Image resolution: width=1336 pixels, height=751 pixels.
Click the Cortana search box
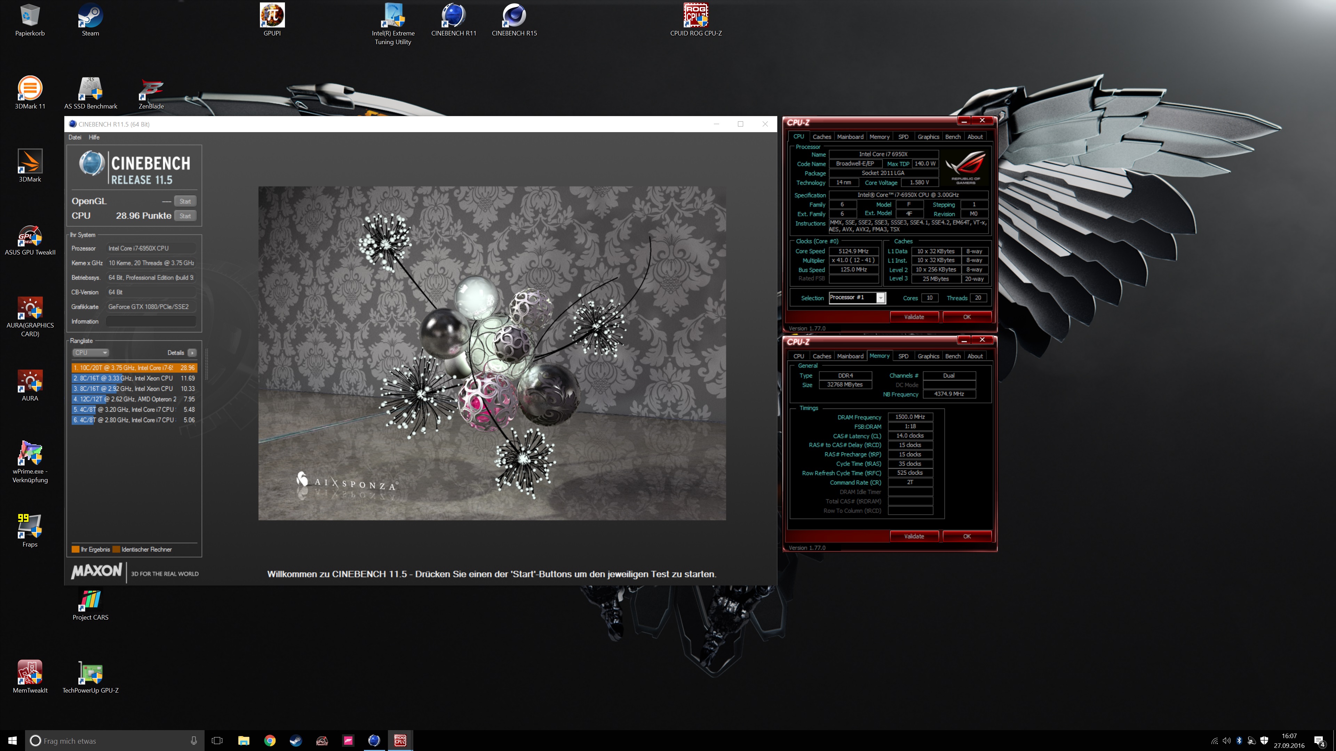[114, 741]
